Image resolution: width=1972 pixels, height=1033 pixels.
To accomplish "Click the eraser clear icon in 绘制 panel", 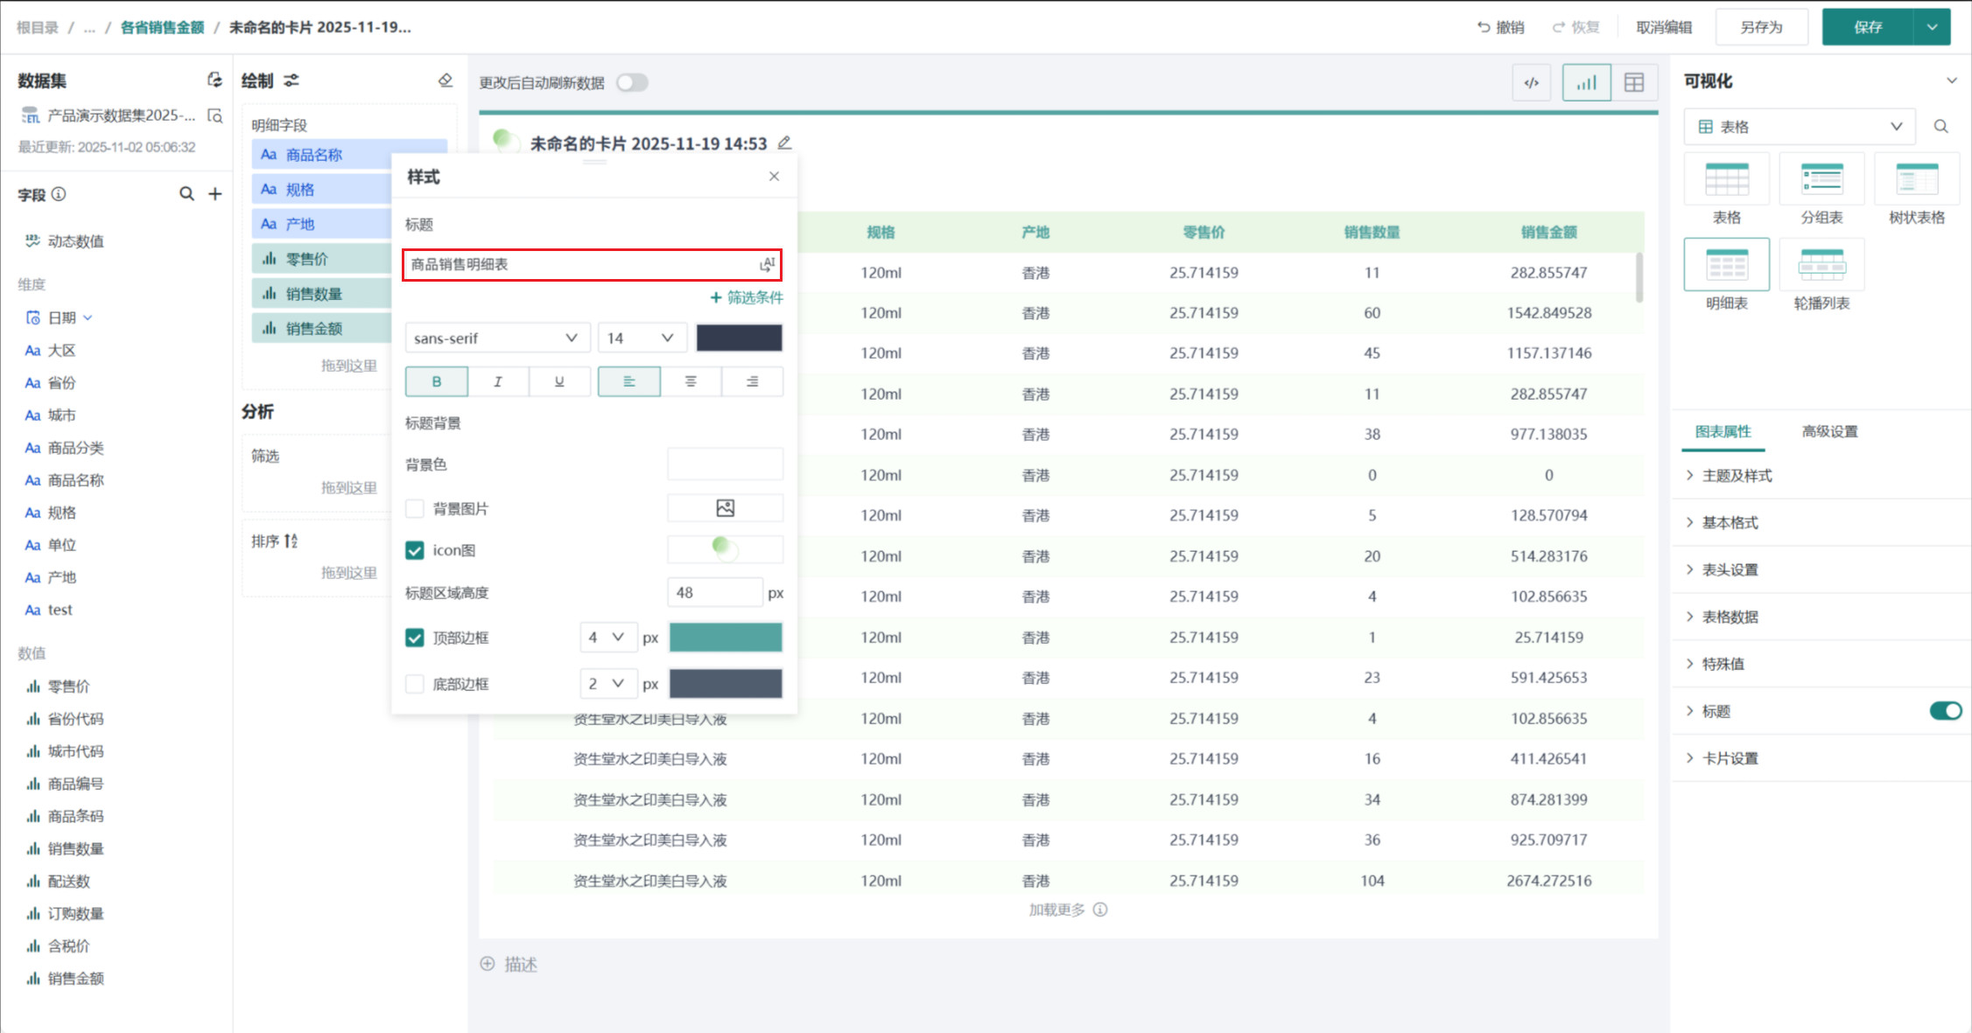I will coord(446,80).
